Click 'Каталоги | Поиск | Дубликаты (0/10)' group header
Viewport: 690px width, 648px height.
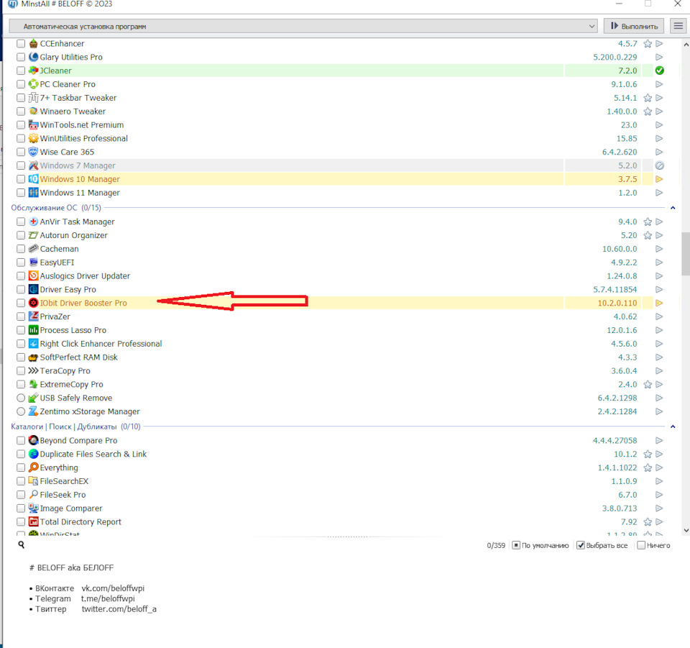pos(75,426)
